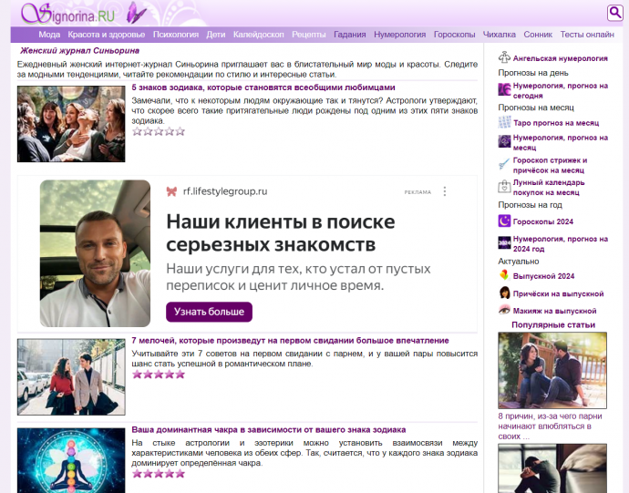Go to Рецепты section
Image resolution: width=629 pixels, height=493 pixels.
309,35
